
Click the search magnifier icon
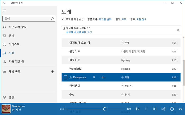[52, 19]
